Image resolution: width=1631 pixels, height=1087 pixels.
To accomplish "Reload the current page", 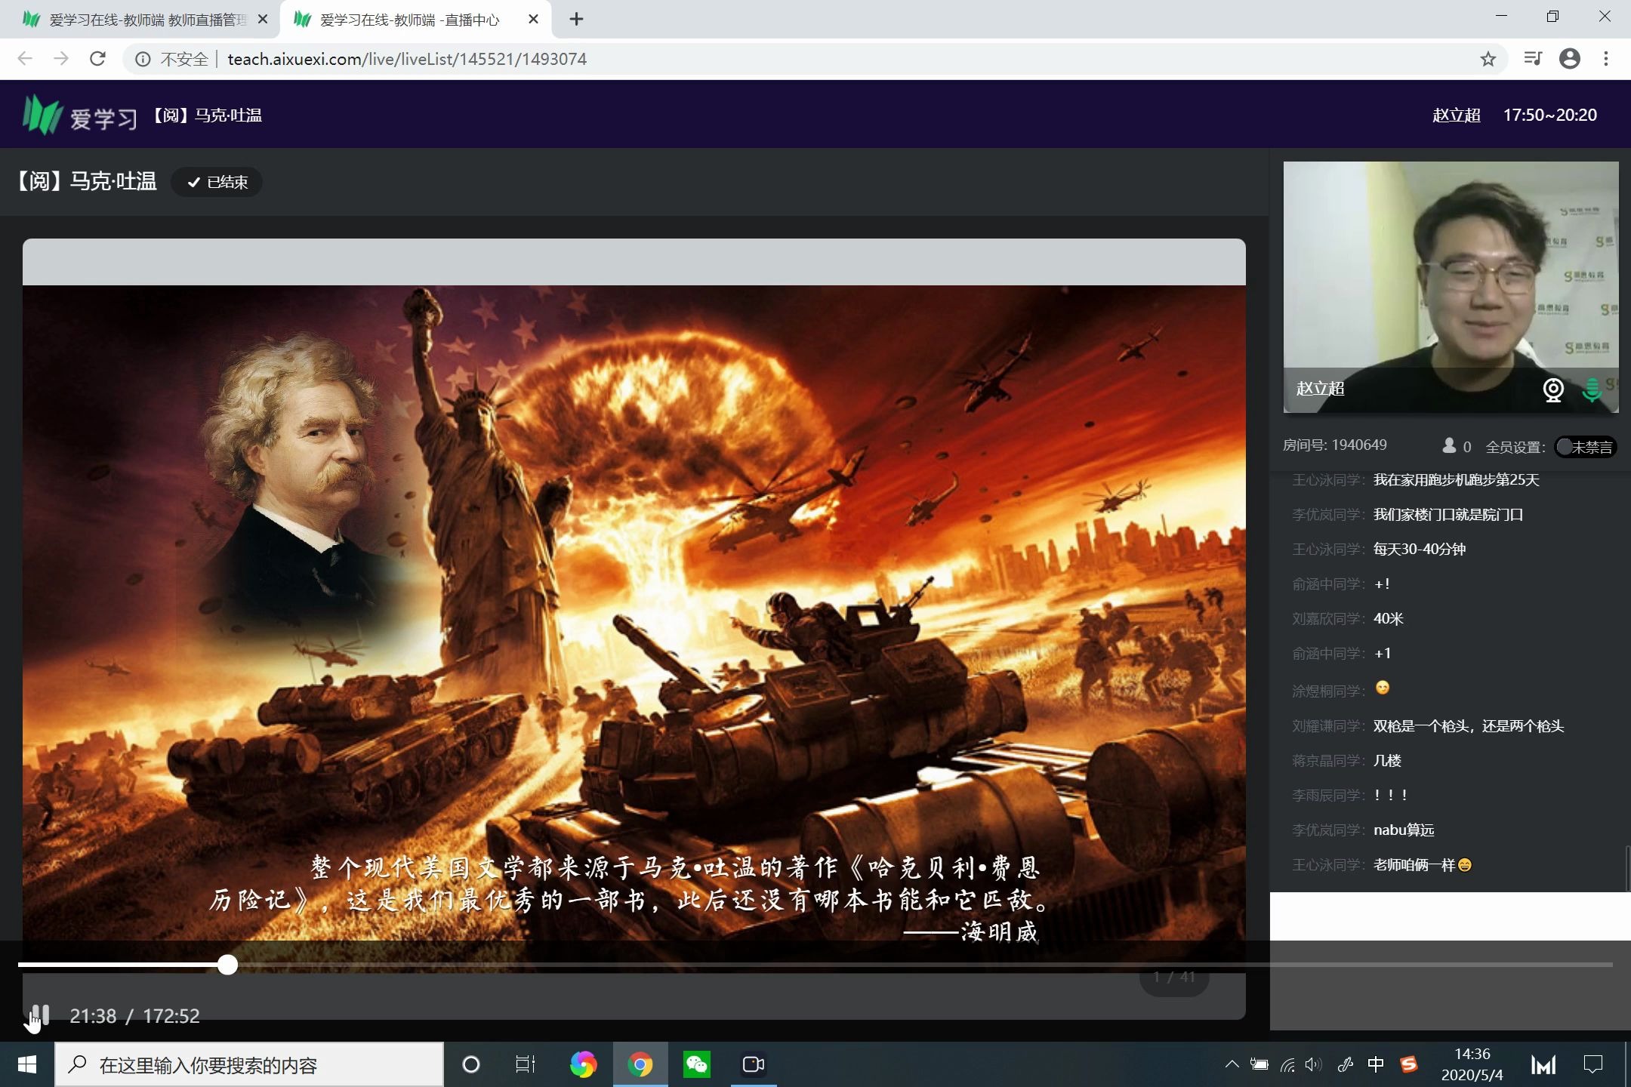I will [x=97, y=59].
